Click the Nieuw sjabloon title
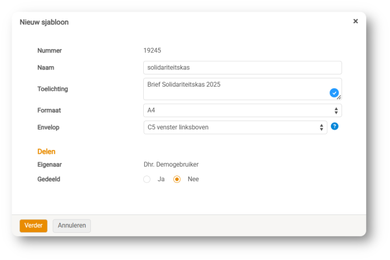The height and width of the screenshot is (260, 390). coord(44,22)
